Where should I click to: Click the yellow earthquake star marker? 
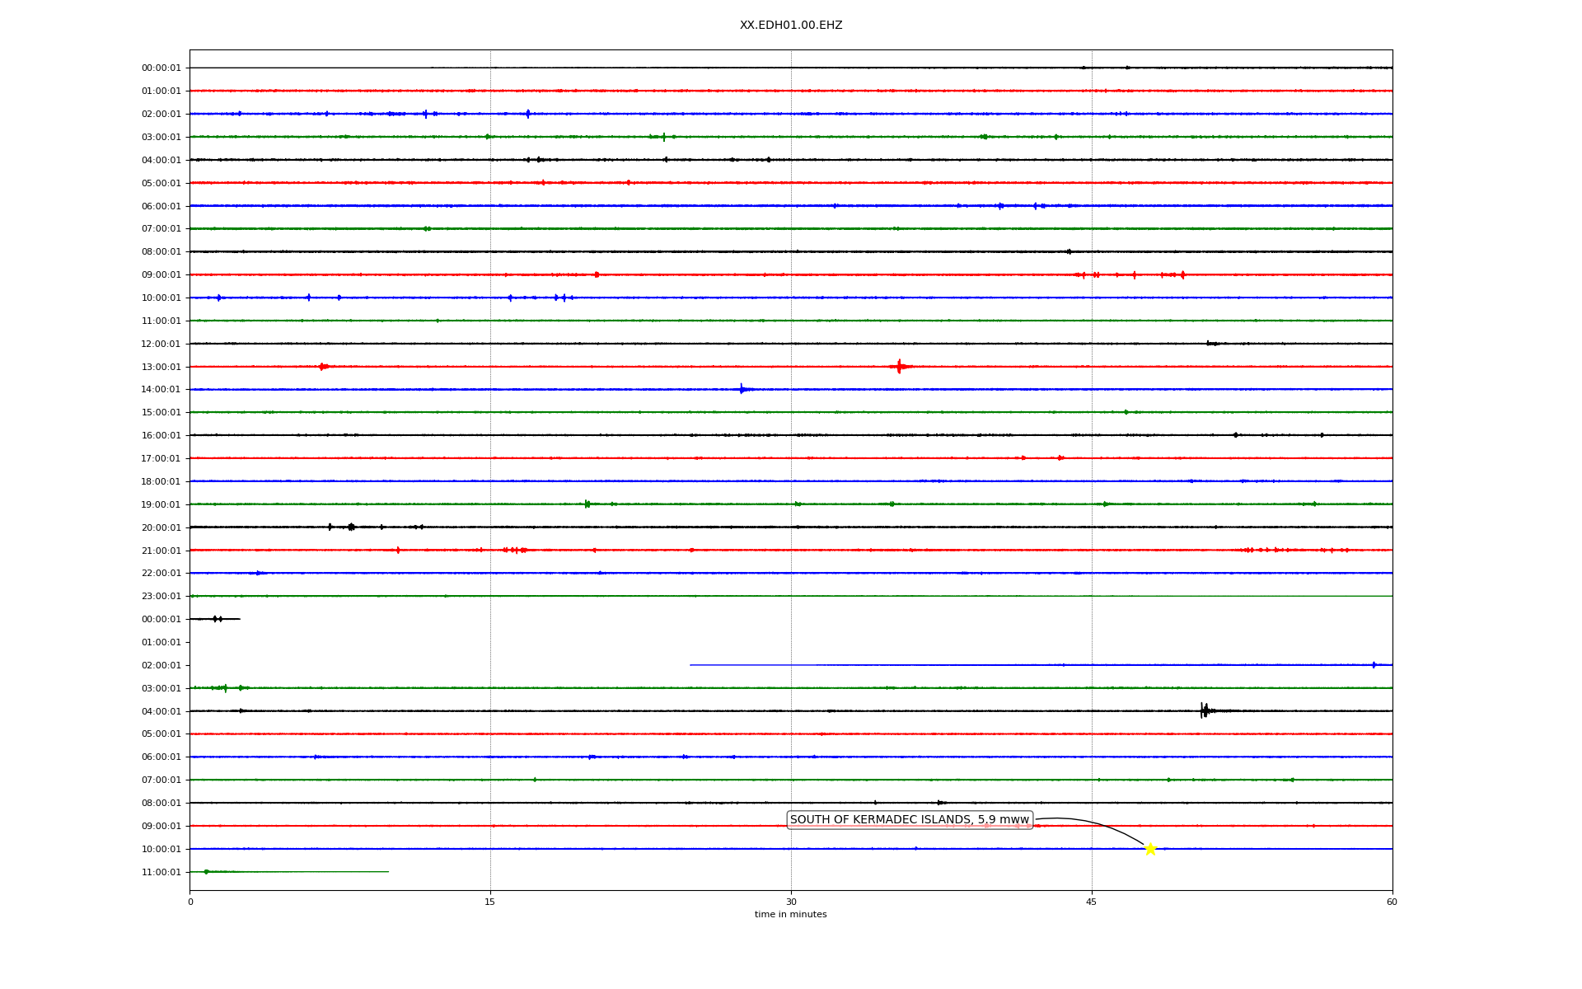point(1150,849)
